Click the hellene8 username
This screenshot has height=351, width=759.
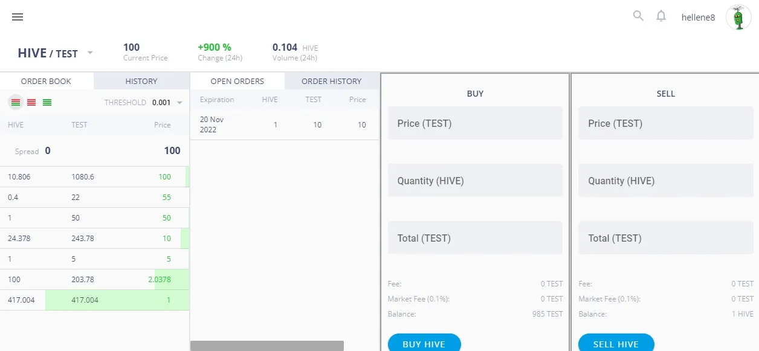[x=698, y=18]
